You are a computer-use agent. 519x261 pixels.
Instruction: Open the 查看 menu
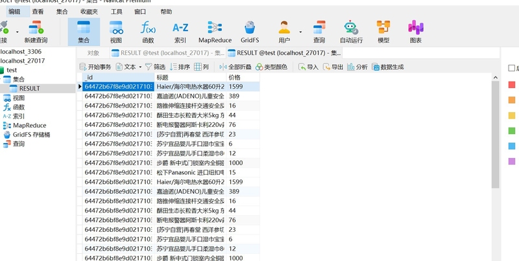tap(38, 12)
